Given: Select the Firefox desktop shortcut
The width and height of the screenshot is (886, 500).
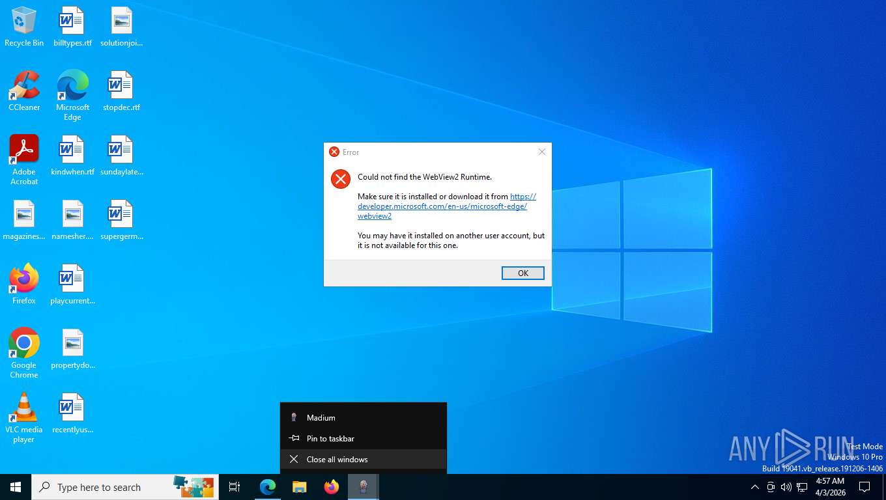Looking at the screenshot, I should [x=24, y=285].
